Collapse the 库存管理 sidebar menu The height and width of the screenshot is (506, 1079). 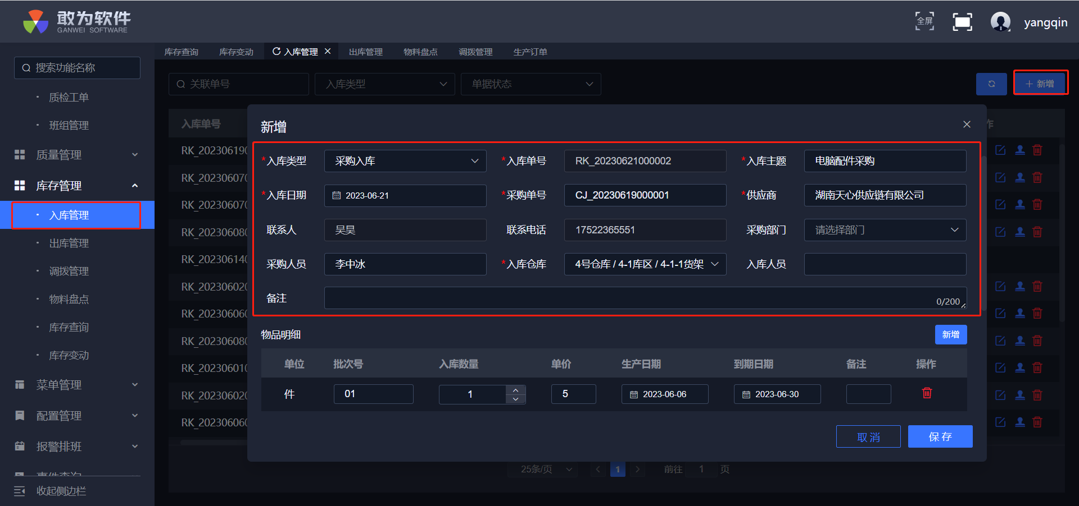(135, 186)
